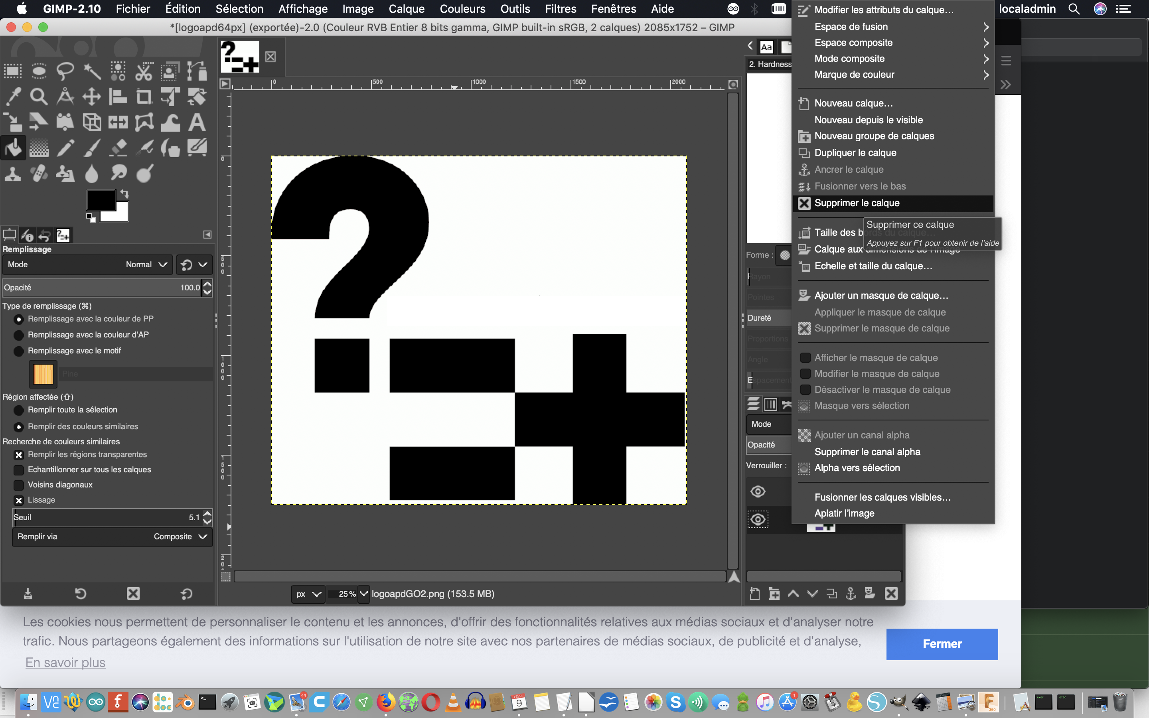This screenshot has height=718, width=1149.
Task: Select the Crop tool
Action: click(144, 97)
